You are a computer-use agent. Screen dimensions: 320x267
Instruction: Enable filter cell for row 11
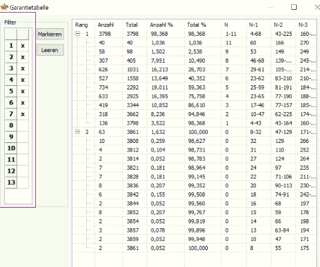(23, 160)
